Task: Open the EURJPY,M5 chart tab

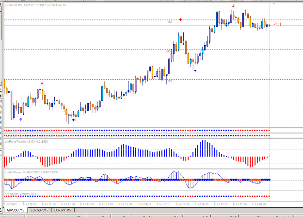Action: click(63, 210)
